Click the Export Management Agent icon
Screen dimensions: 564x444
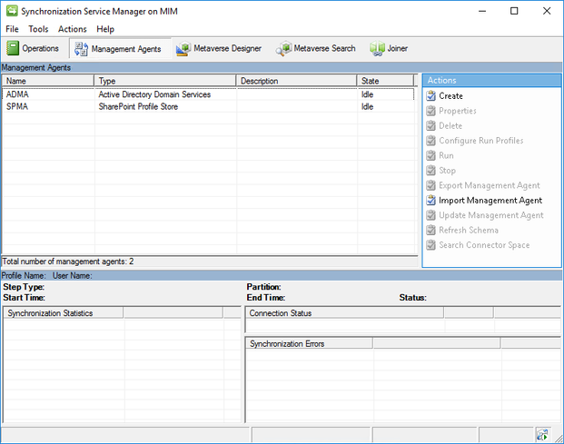coord(430,185)
